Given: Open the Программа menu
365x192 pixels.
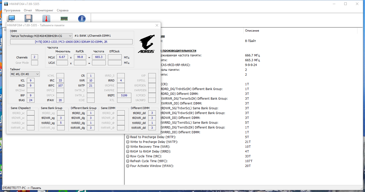Looking at the screenshot, I should click(12, 10).
